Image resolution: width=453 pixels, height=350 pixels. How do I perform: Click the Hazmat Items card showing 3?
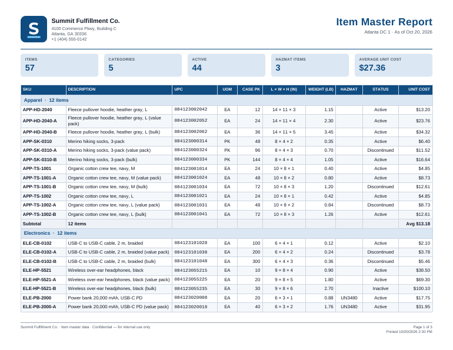tap(310, 65)
